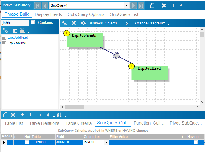205x152 pixels.
Task: Click the table-with-building icon under search
Action: pos(22,30)
